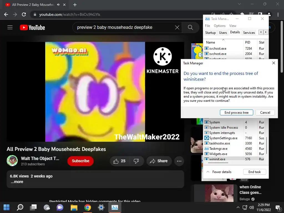Open the YouTube hamburger guide menu
This screenshot has height=213, width=284.
[x=10, y=27]
